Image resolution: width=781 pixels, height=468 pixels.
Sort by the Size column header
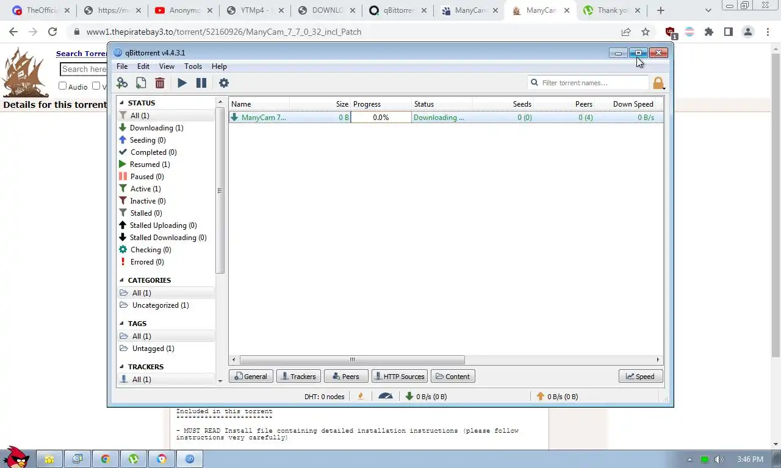320,104
